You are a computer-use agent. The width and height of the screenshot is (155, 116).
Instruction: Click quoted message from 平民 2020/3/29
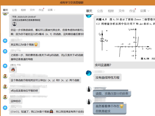(x=47, y=21)
